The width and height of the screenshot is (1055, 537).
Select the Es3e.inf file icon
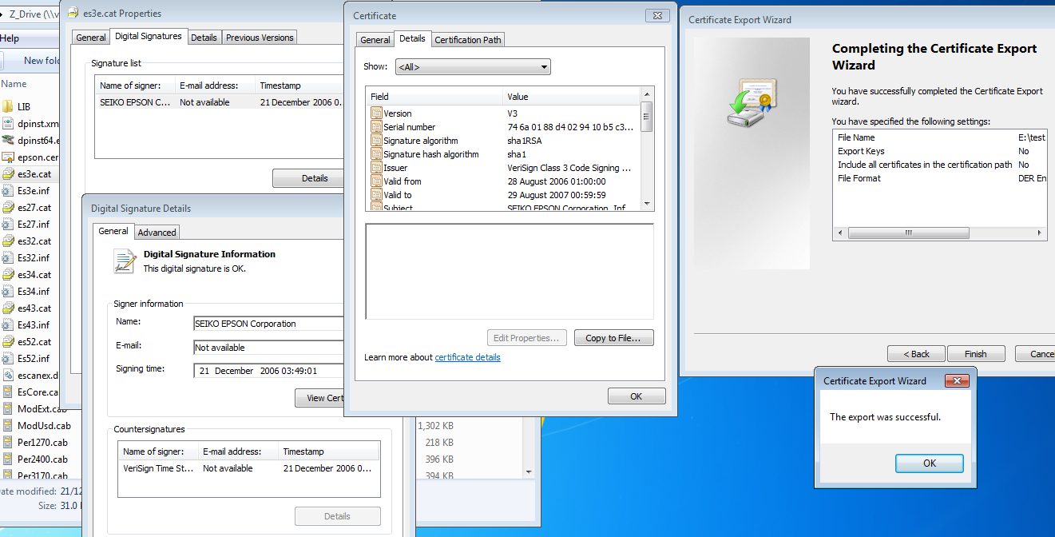8,191
